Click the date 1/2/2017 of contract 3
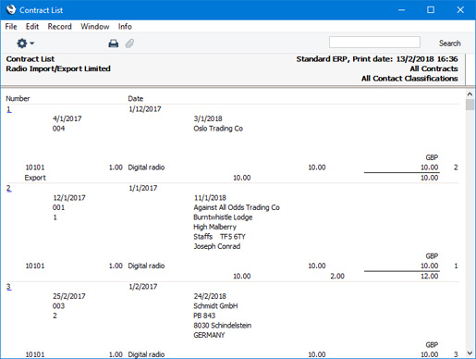Viewport: 476px width, 359px height. 143,287
